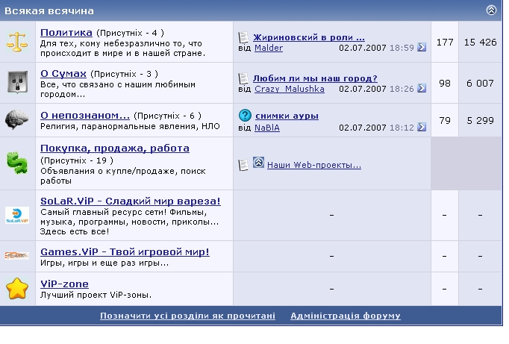The width and height of the screenshot is (509, 344).
Task: Click the green dollar sign forum icon
Action: click(x=16, y=163)
